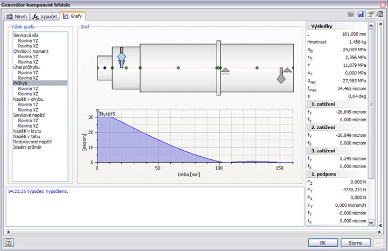Collapse the message log panel chevron
This screenshot has height=251, width=388.
click(x=8, y=232)
